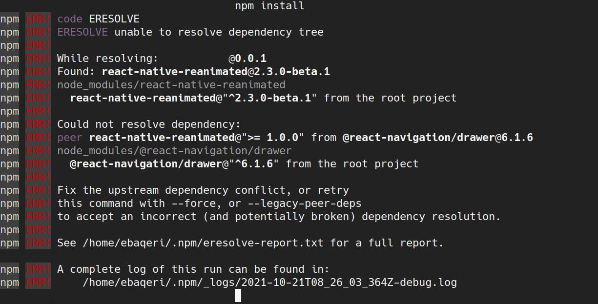Click the 'While resolving:' label
Image resolution: width=598 pixels, height=304 pixels.
pyautogui.click(x=108, y=59)
